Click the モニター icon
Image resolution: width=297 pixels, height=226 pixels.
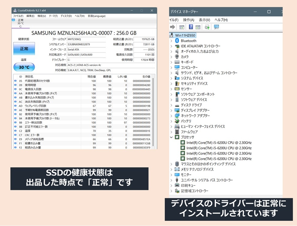[177, 175]
